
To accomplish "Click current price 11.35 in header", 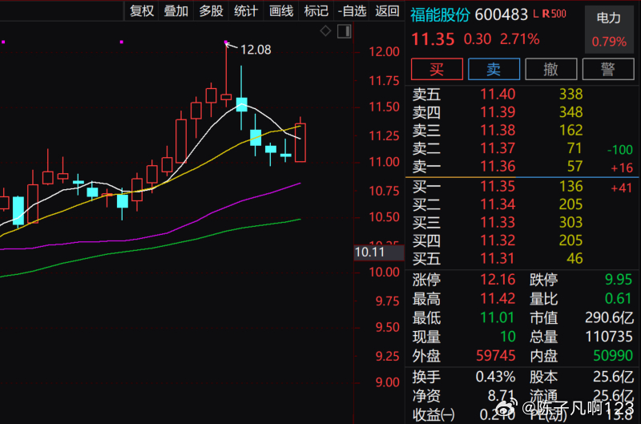I will [433, 39].
